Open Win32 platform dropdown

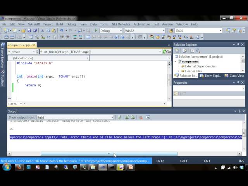coord(164,31)
